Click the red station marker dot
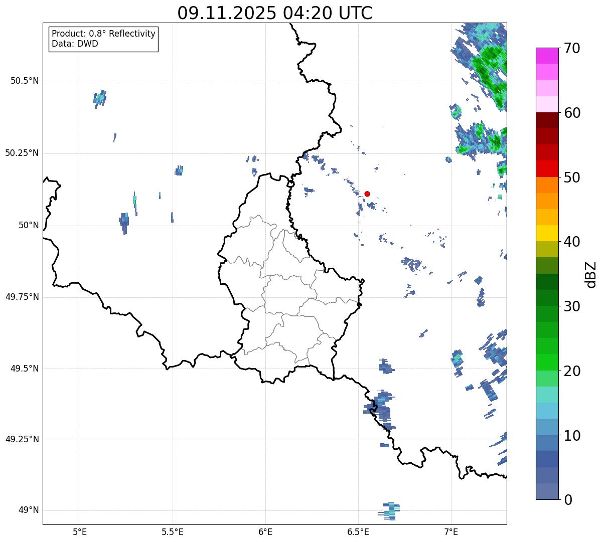The image size is (603, 542). click(x=367, y=194)
